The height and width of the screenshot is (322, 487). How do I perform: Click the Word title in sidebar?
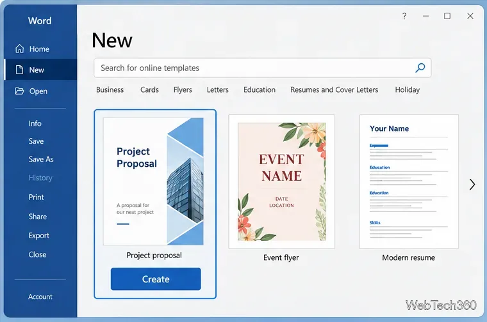click(x=40, y=20)
